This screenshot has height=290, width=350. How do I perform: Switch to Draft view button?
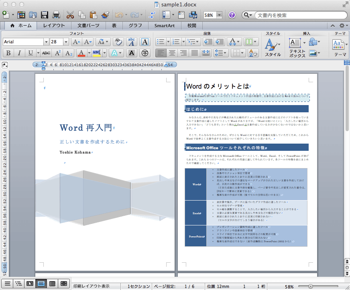(7, 284)
